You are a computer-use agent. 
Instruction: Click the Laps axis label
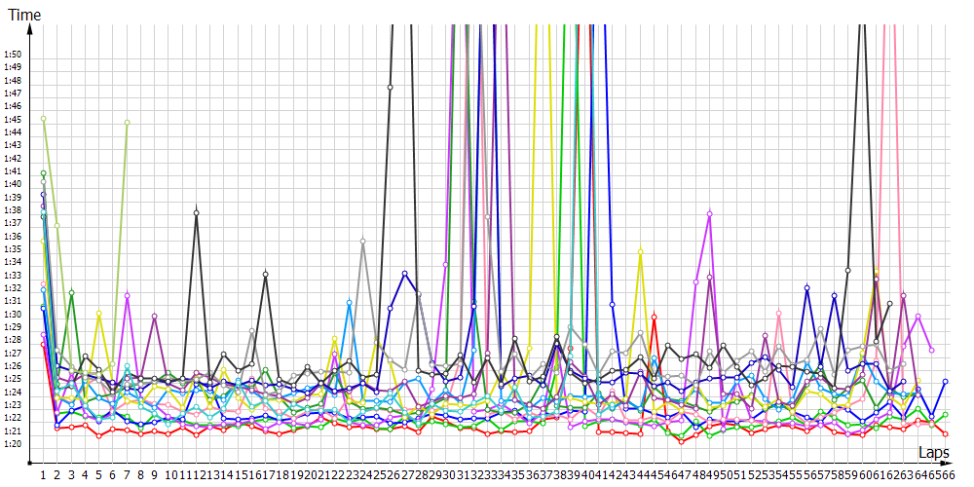[933, 454]
